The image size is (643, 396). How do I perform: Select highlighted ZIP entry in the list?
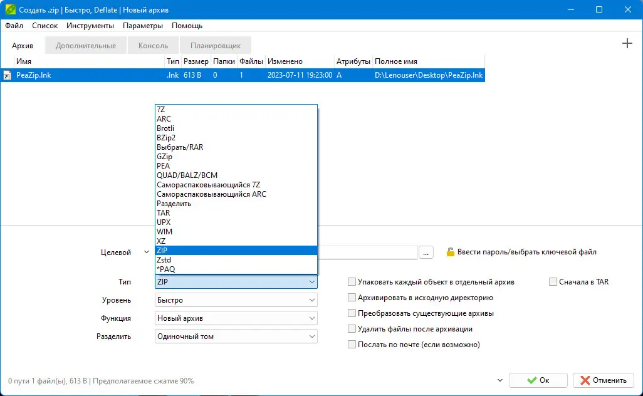click(236, 251)
